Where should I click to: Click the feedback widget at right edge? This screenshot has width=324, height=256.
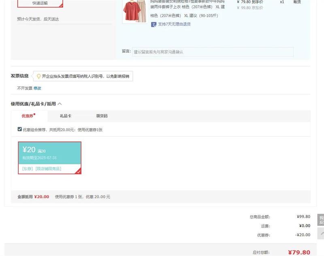[321, 220]
